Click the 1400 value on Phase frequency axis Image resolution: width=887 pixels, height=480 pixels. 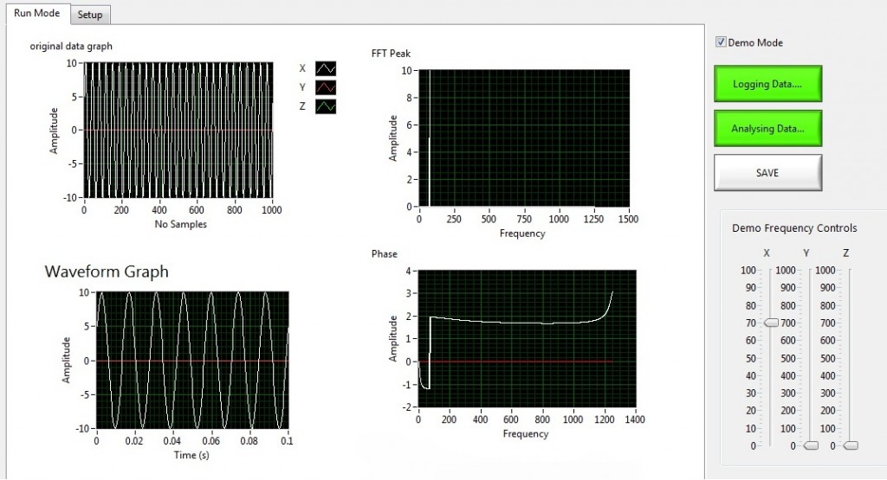(x=635, y=419)
